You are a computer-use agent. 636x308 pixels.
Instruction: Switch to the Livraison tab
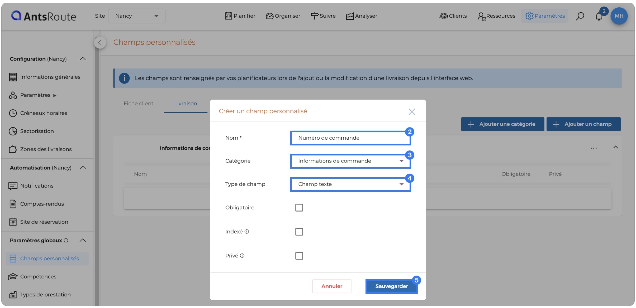(x=186, y=104)
